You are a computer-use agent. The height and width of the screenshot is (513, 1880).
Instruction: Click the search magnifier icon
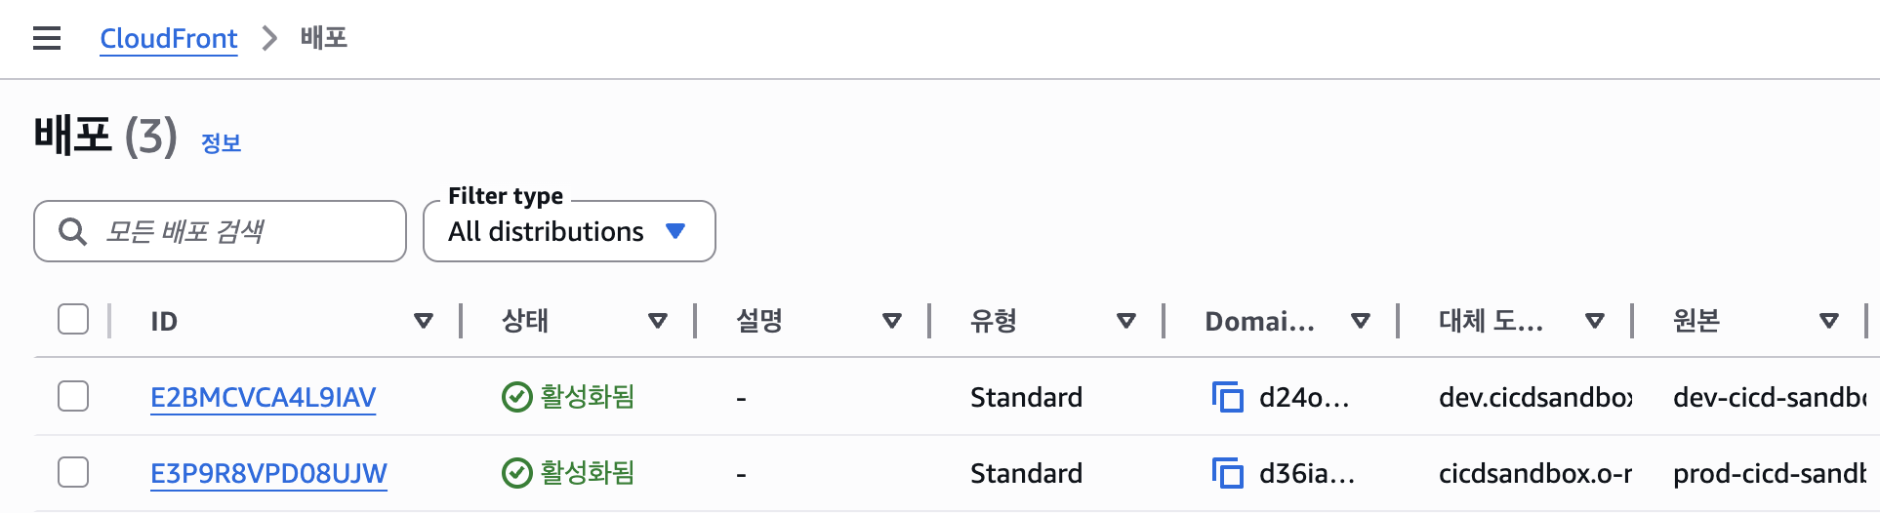point(72,231)
